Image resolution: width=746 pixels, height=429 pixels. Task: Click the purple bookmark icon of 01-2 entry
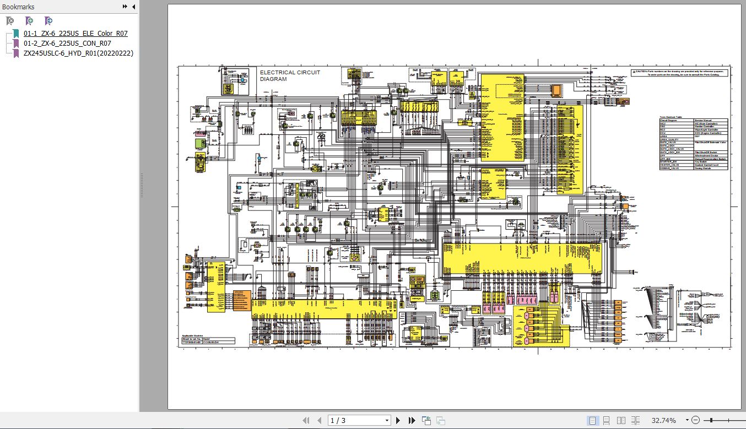click(x=17, y=44)
